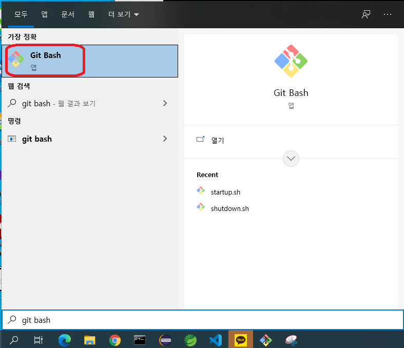Launch Visual Studio Code from the taskbar

(216, 340)
